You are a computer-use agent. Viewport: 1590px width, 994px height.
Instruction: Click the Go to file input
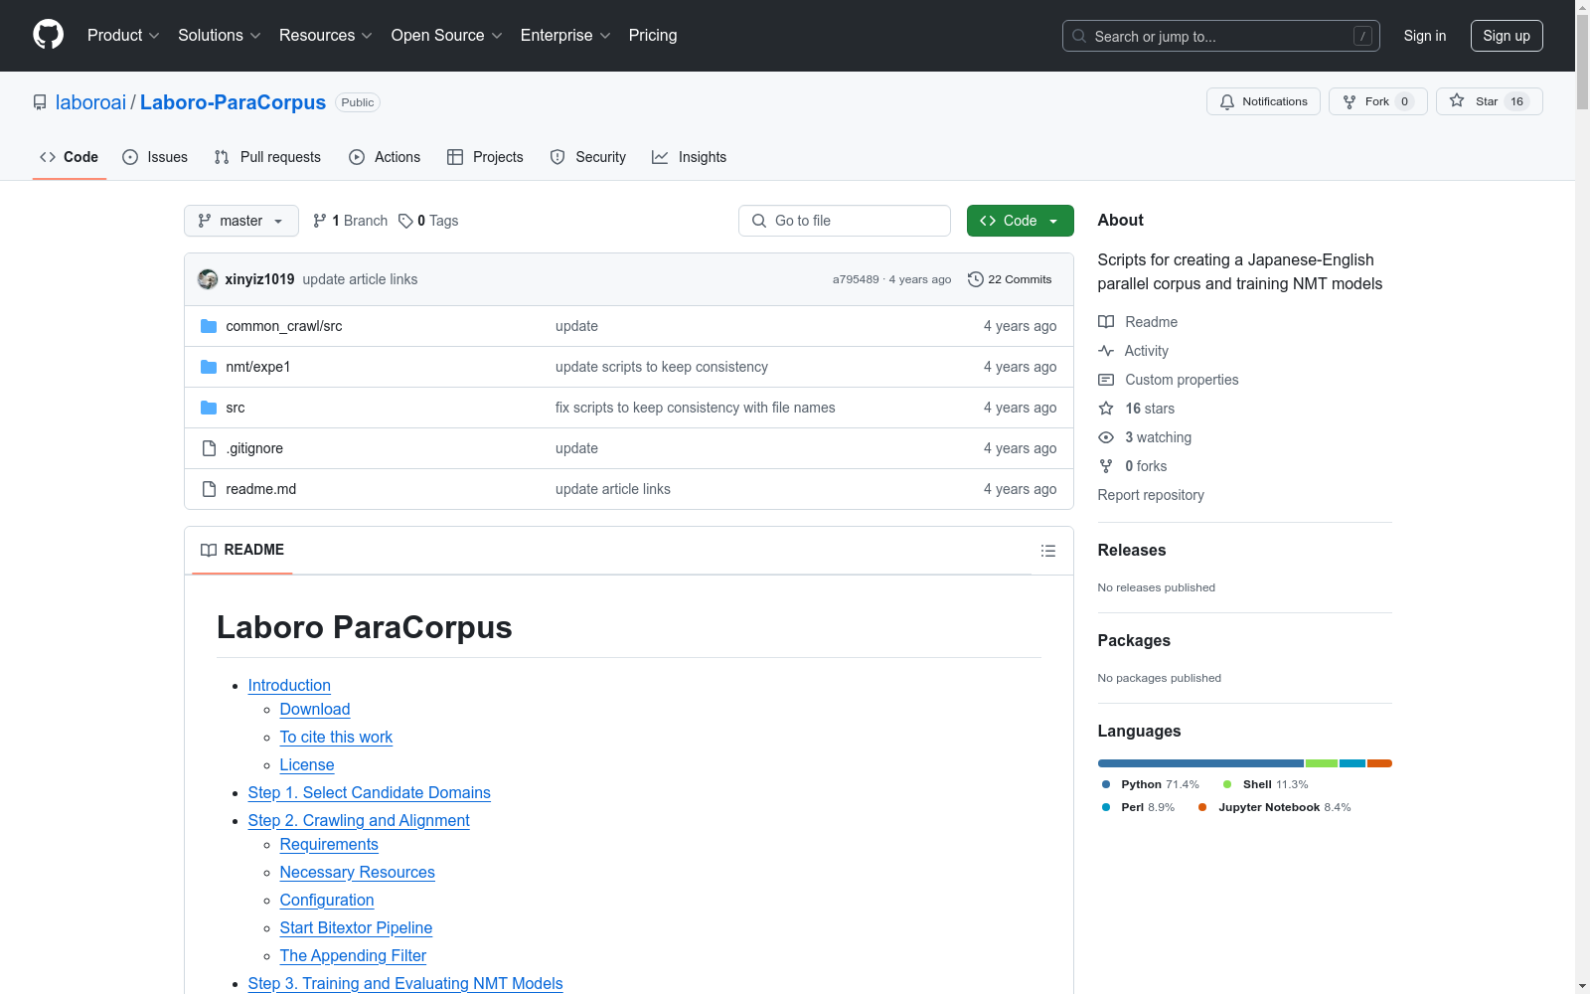point(845,221)
